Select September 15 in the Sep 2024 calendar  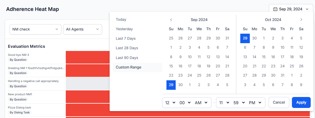point(171,66)
